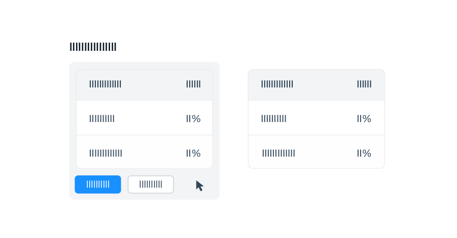This screenshot has width=457, height=238.
Task: Click empty gray panel area between buttons
Action: pos(124,184)
